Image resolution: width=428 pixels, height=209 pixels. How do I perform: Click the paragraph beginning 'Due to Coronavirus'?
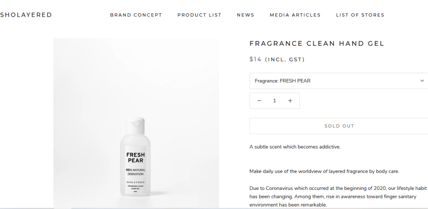[338, 196]
